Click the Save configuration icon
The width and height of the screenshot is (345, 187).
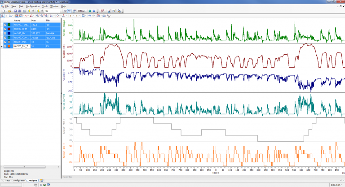14,11
